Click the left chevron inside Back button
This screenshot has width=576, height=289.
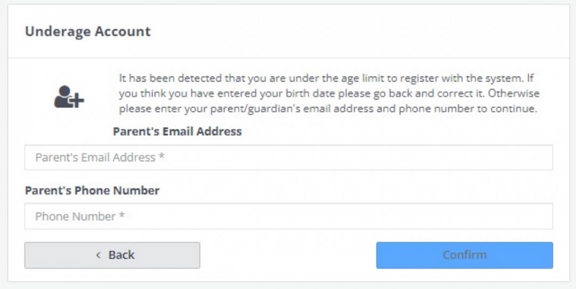coord(98,255)
